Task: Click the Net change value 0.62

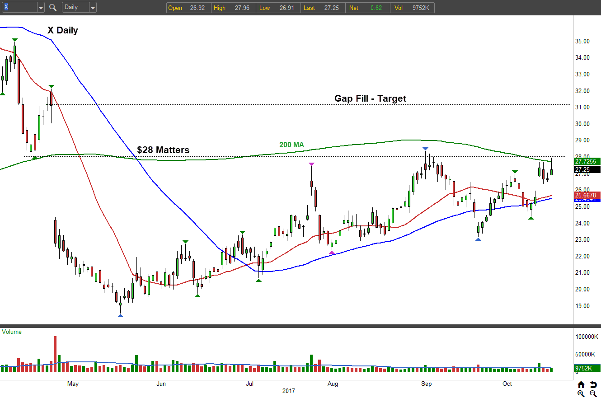Action: pos(376,8)
